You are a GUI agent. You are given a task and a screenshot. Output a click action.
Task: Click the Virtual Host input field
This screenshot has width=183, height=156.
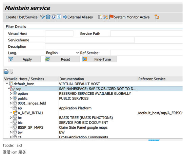tap(59, 34)
